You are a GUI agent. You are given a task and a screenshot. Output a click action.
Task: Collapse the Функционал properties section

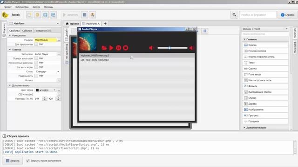[10, 35]
